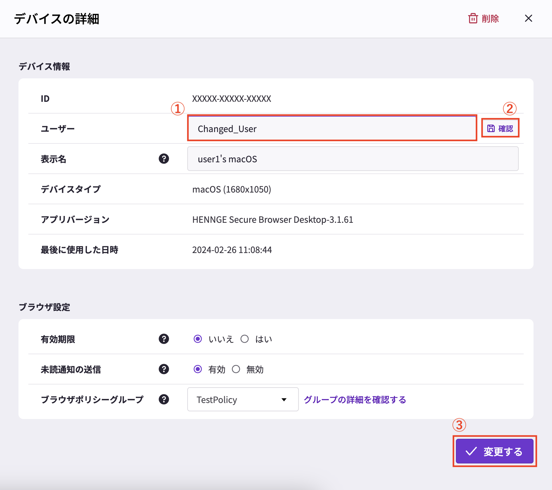This screenshot has width=552, height=490.
Task: Open the TestPolicy policy group dropdown
Action: 242,399
